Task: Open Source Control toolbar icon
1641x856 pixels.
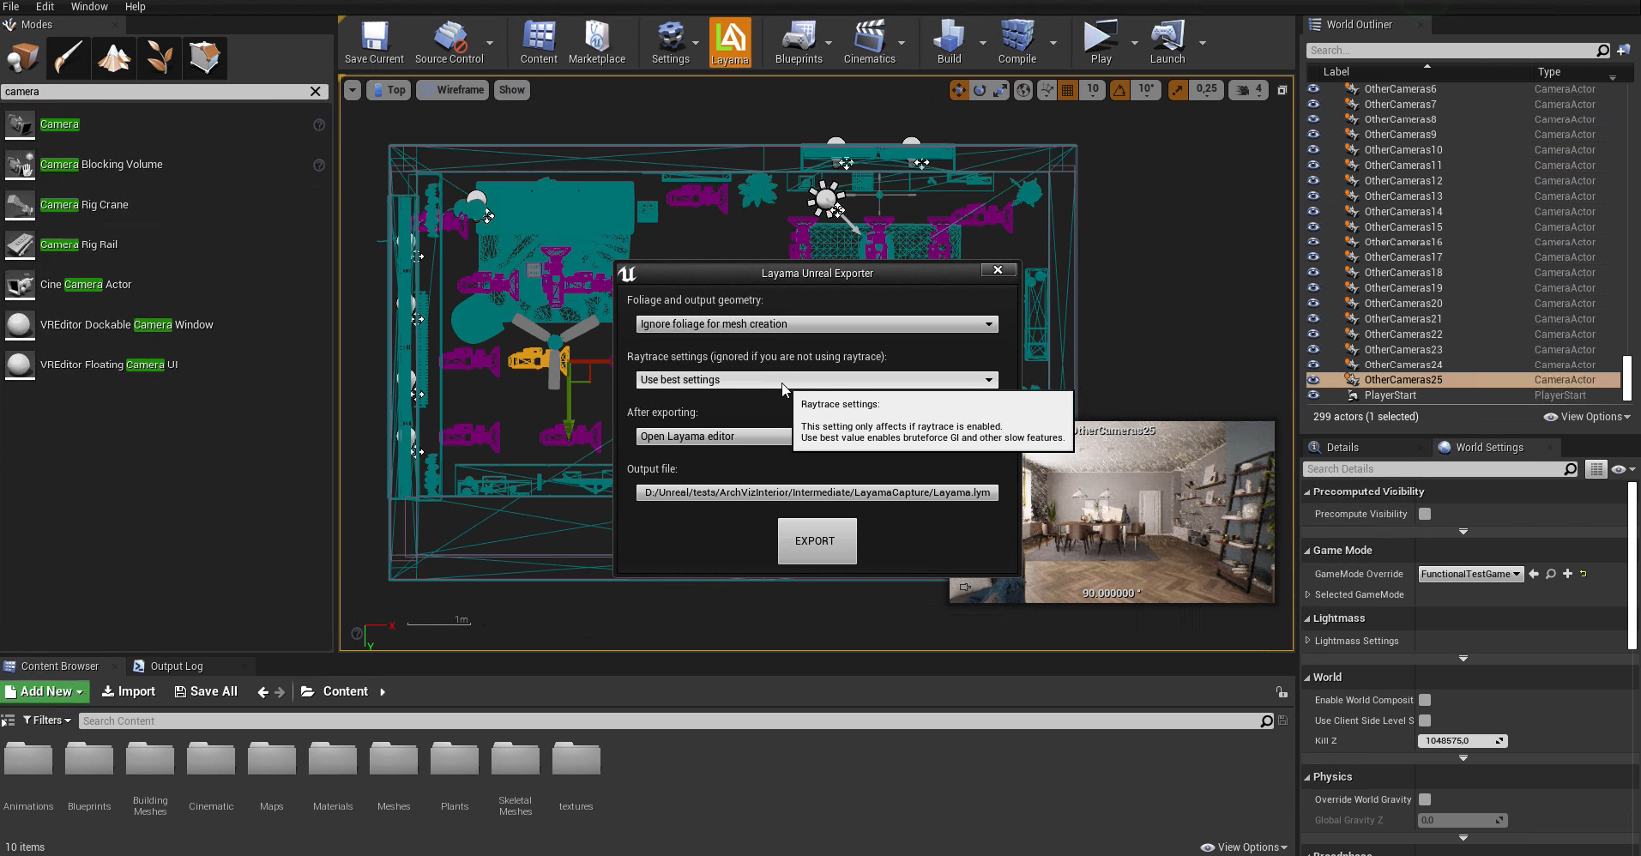Action: click(x=449, y=42)
